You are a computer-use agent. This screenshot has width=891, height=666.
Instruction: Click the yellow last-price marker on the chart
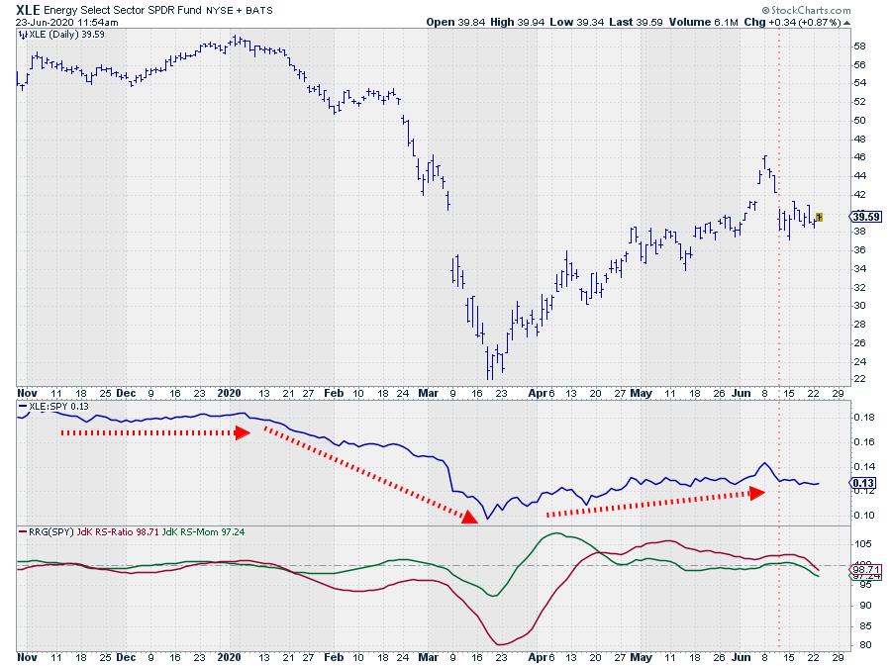click(819, 217)
